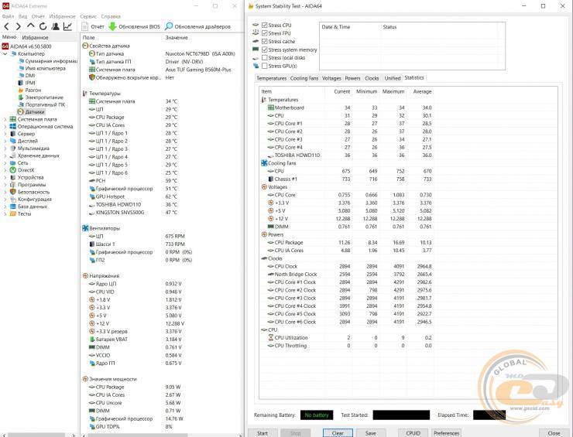Click the Системная плата tree icon
Viewport: 573px width, 437px height.
click(13, 119)
